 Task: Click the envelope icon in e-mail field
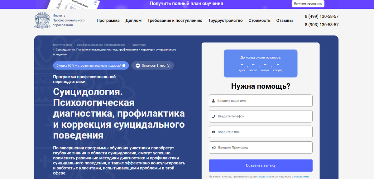coord(213,132)
